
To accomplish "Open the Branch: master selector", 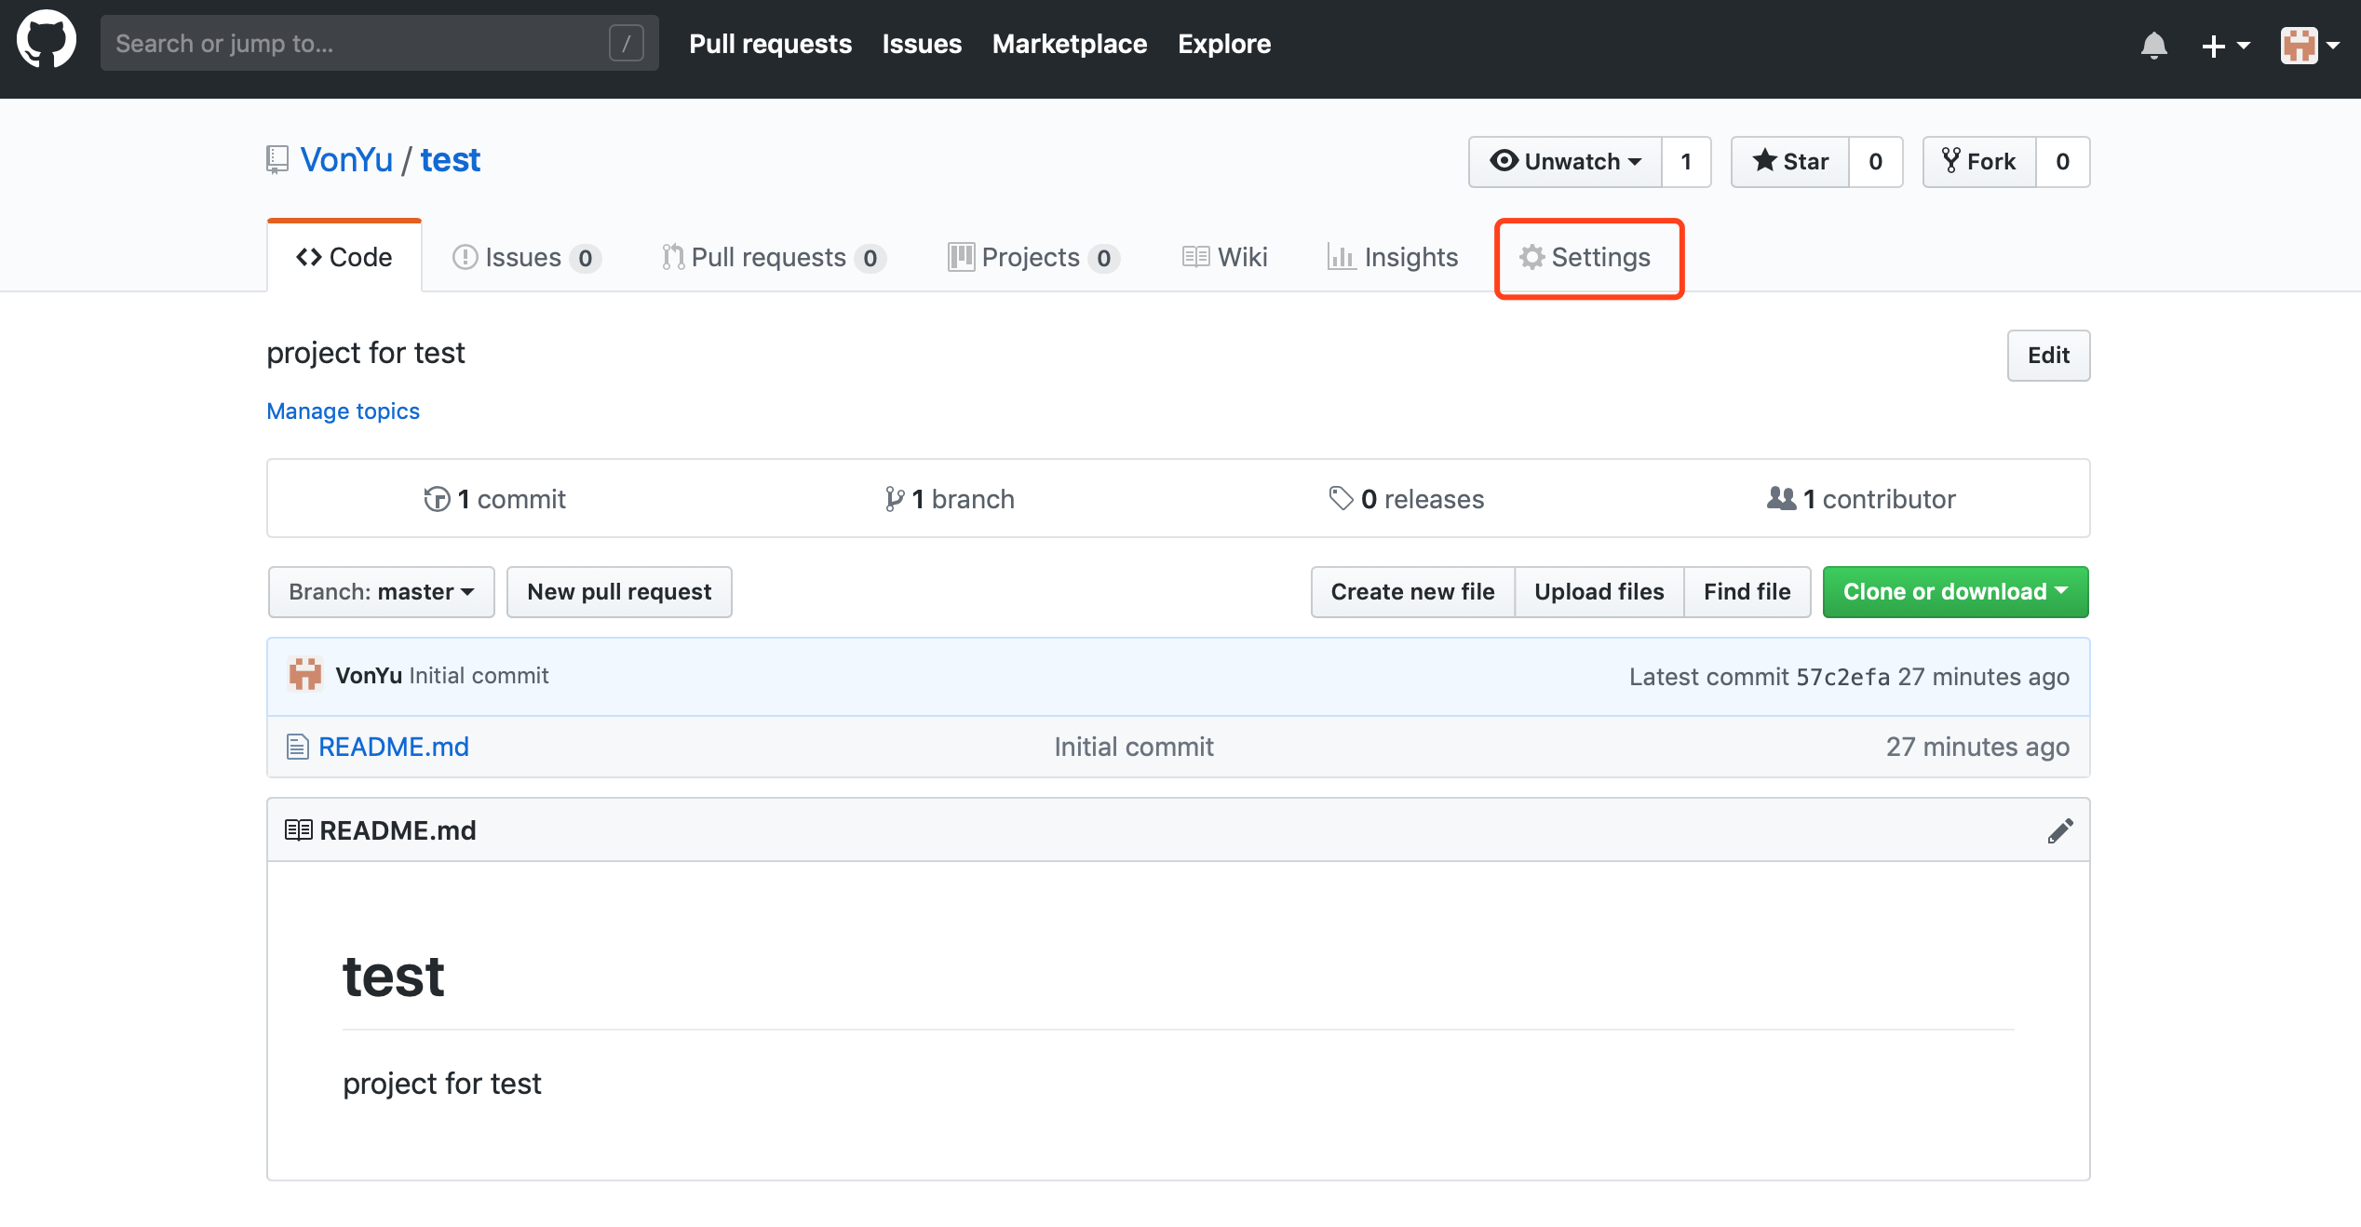I will click(381, 592).
